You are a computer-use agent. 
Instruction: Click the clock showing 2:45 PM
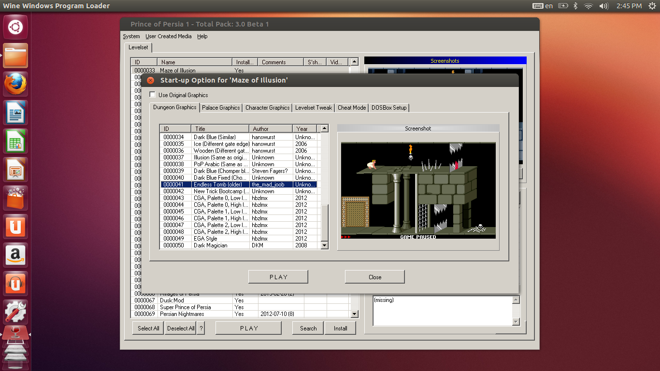(x=629, y=6)
